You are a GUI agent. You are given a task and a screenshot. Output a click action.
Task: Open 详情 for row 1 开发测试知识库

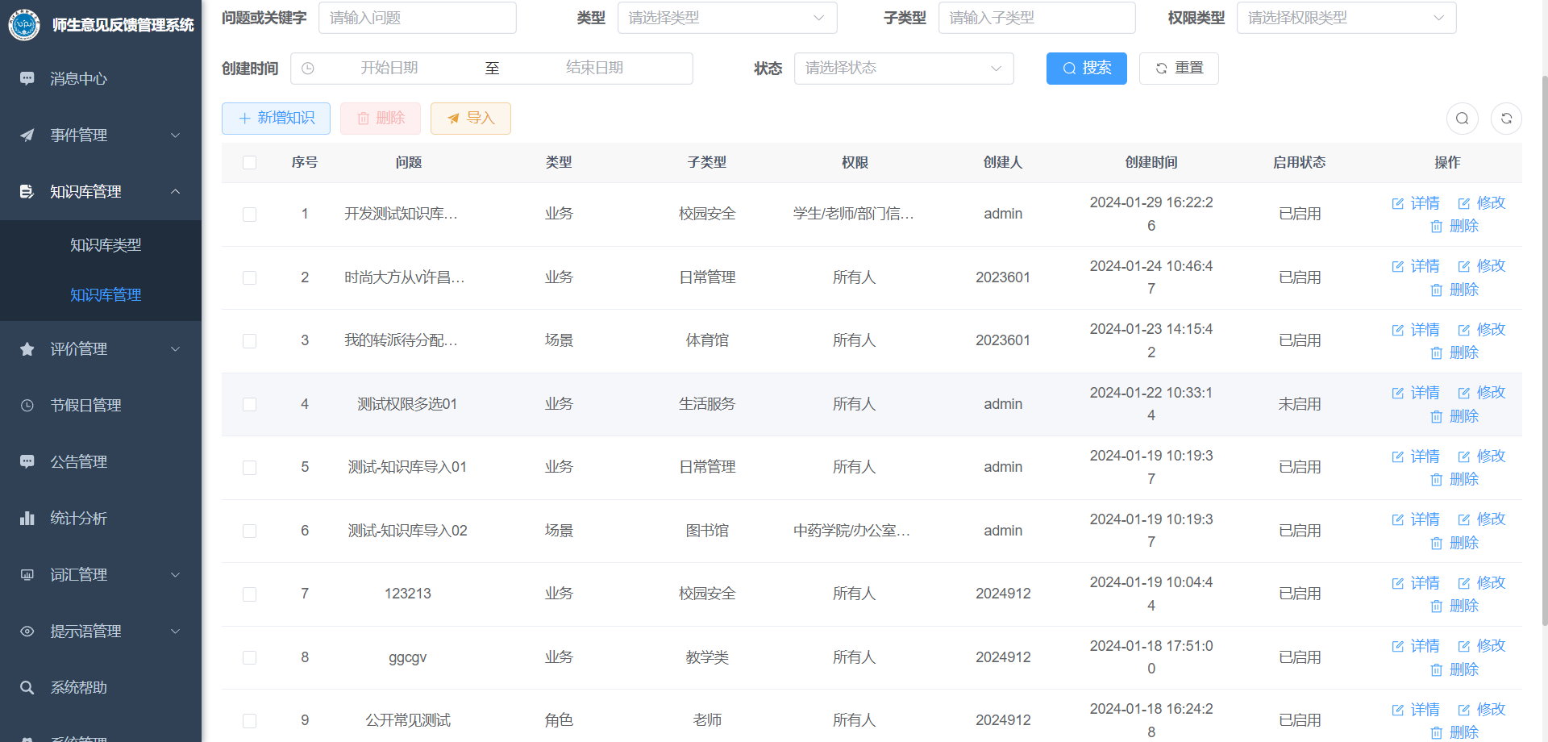(1416, 202)
